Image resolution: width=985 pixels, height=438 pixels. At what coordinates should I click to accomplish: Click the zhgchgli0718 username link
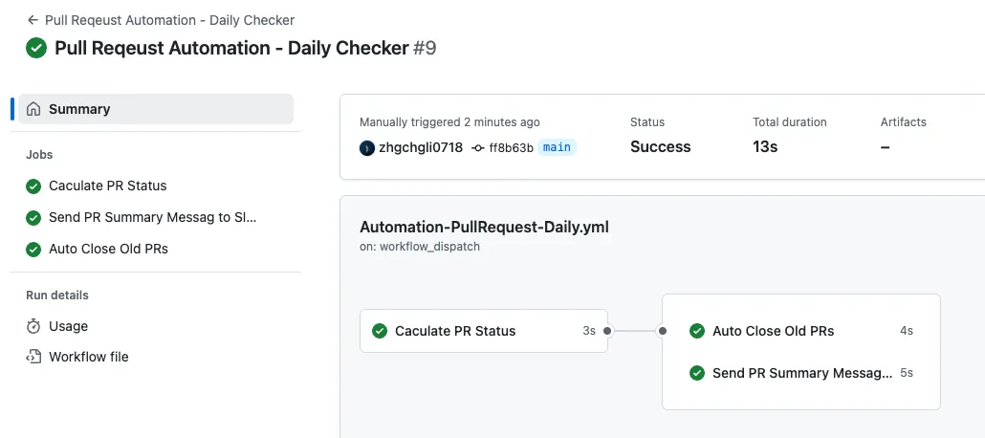[421, 147]
